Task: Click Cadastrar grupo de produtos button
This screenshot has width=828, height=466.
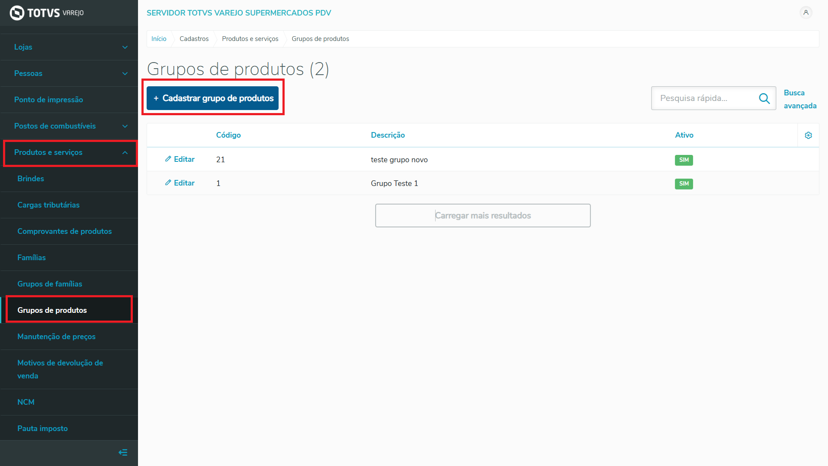Action: tap(213, 98)
